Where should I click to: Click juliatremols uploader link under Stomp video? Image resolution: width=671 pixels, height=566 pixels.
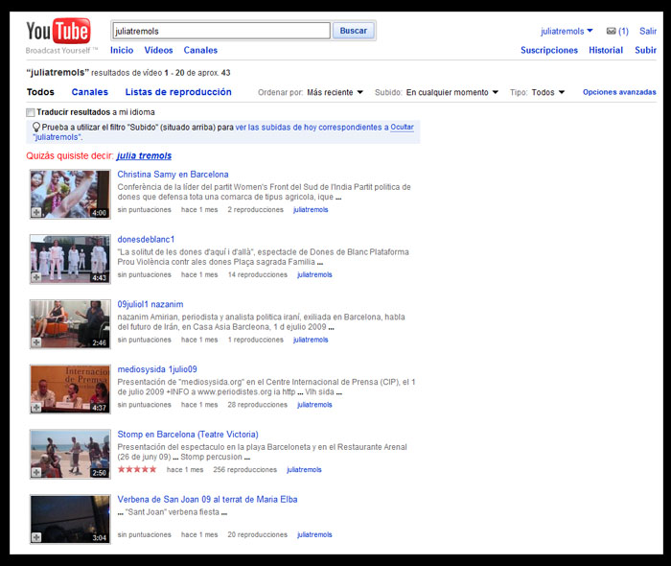[304, 470]
